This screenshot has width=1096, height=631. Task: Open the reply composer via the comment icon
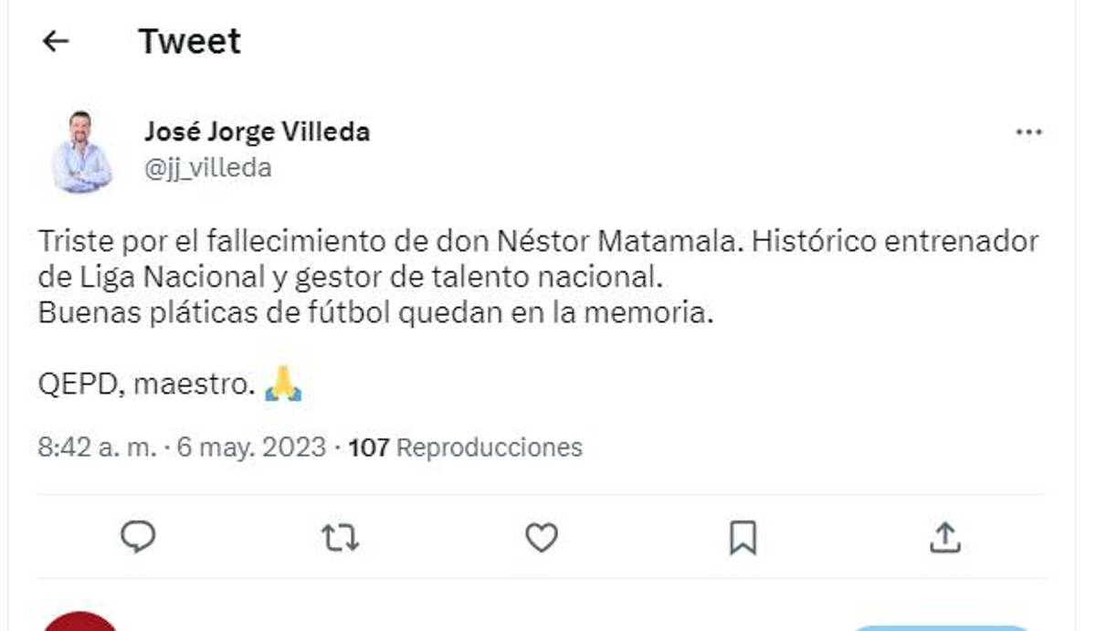click(x=138, y=538)
